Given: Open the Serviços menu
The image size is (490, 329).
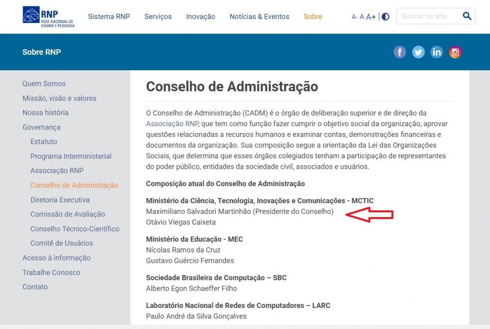Looking at the screenshot, I should tap(158, 17).
